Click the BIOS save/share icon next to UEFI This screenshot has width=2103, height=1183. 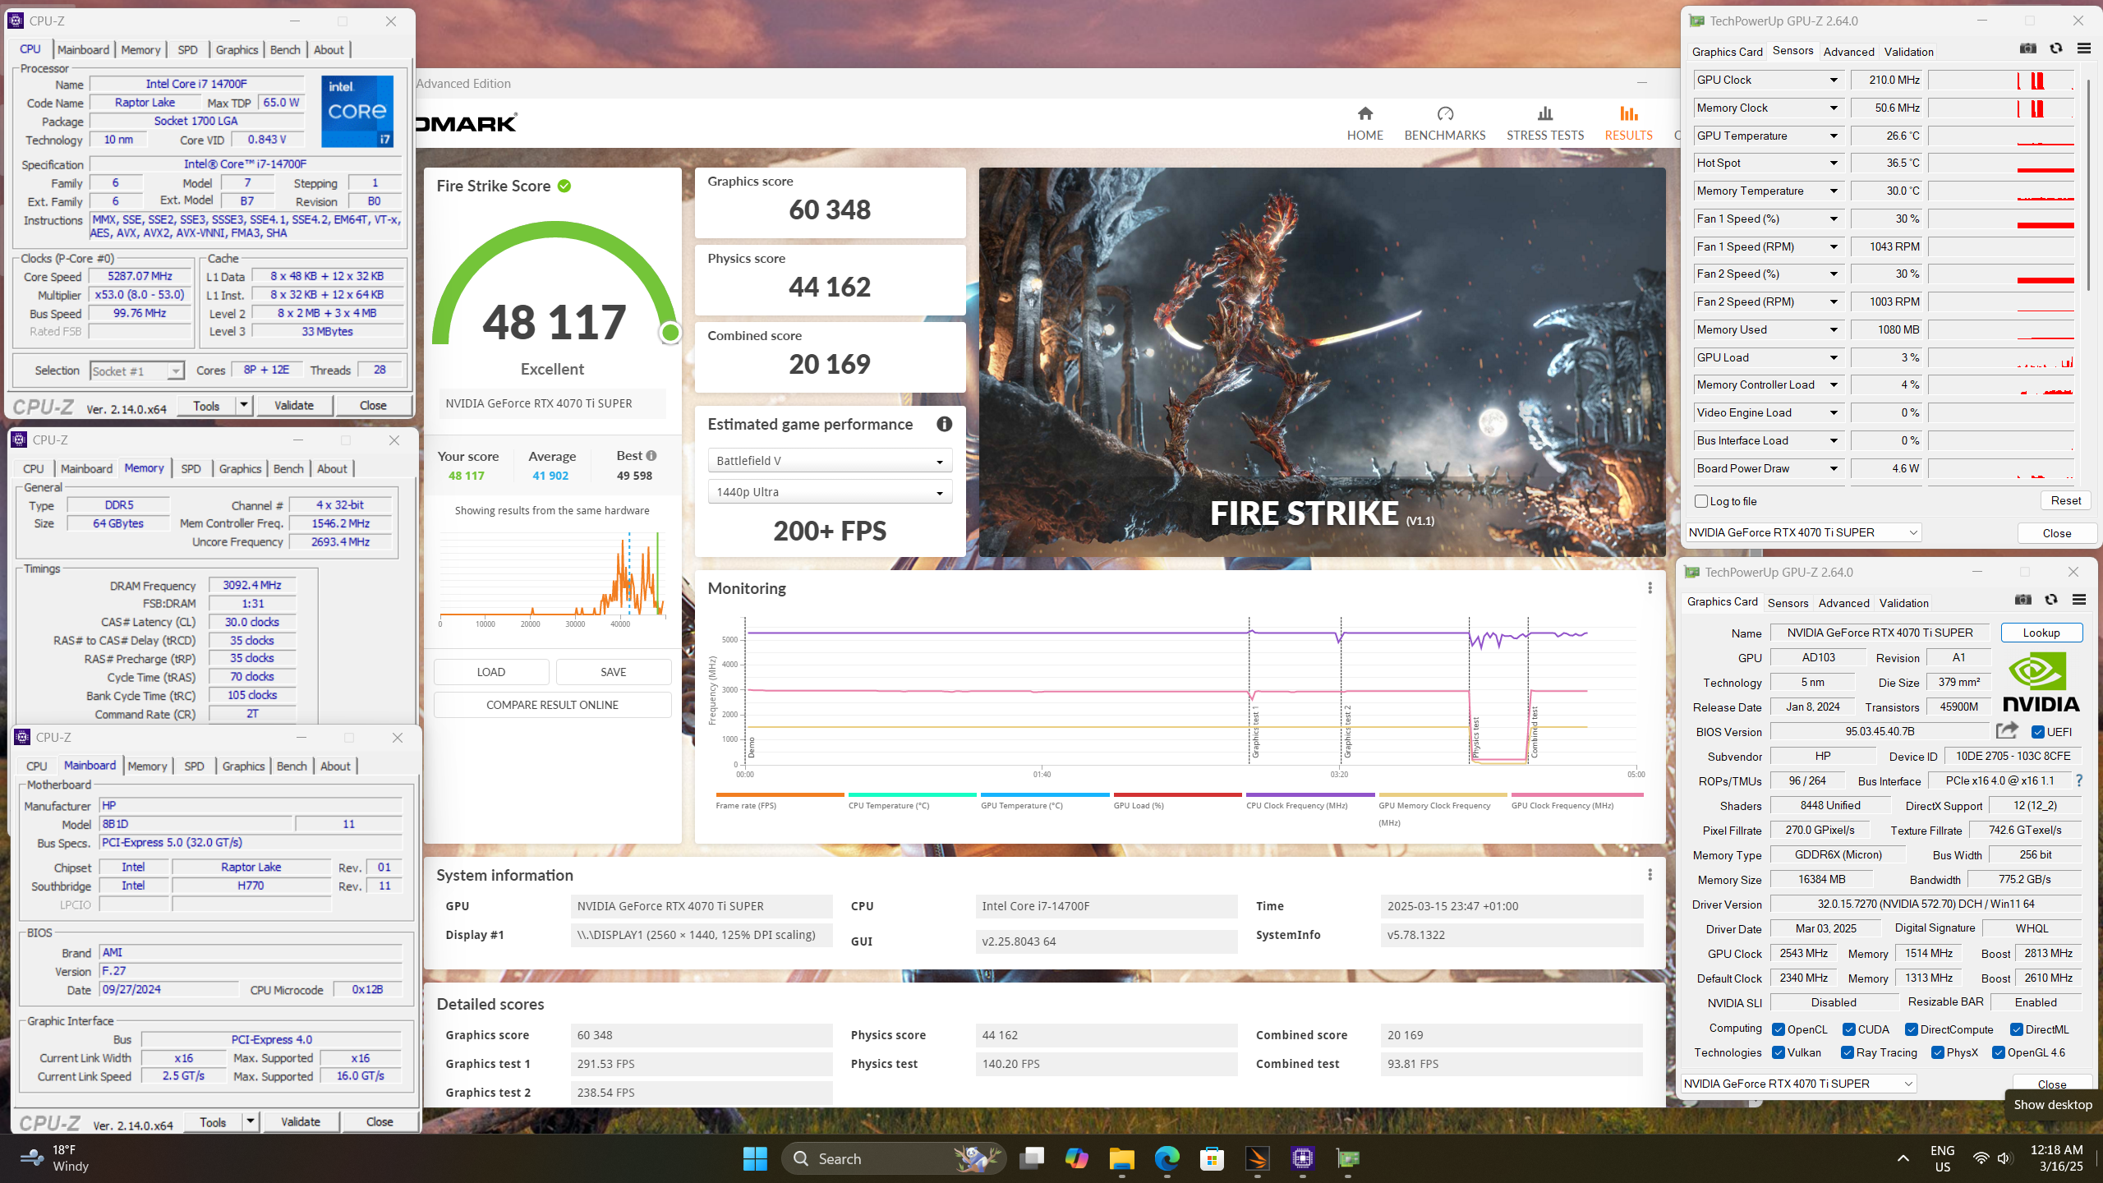pos(2007,730)
